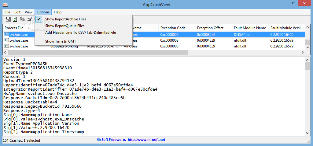This screenshot has height=146, width=313.
Task: Click the crash list scroll-right arrow
Action: (x=303, y=52)
